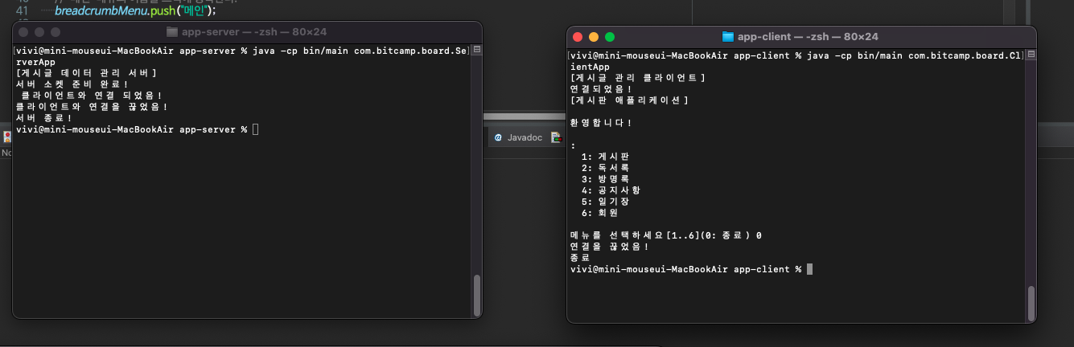Click the pane split icon in app-client terminal
The width and height of the screenshot is (1074, 347).
[x=1031, y=55]
